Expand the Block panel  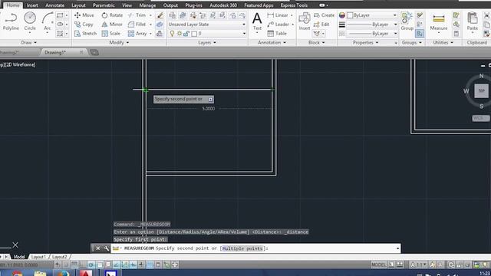coord(316,42)
